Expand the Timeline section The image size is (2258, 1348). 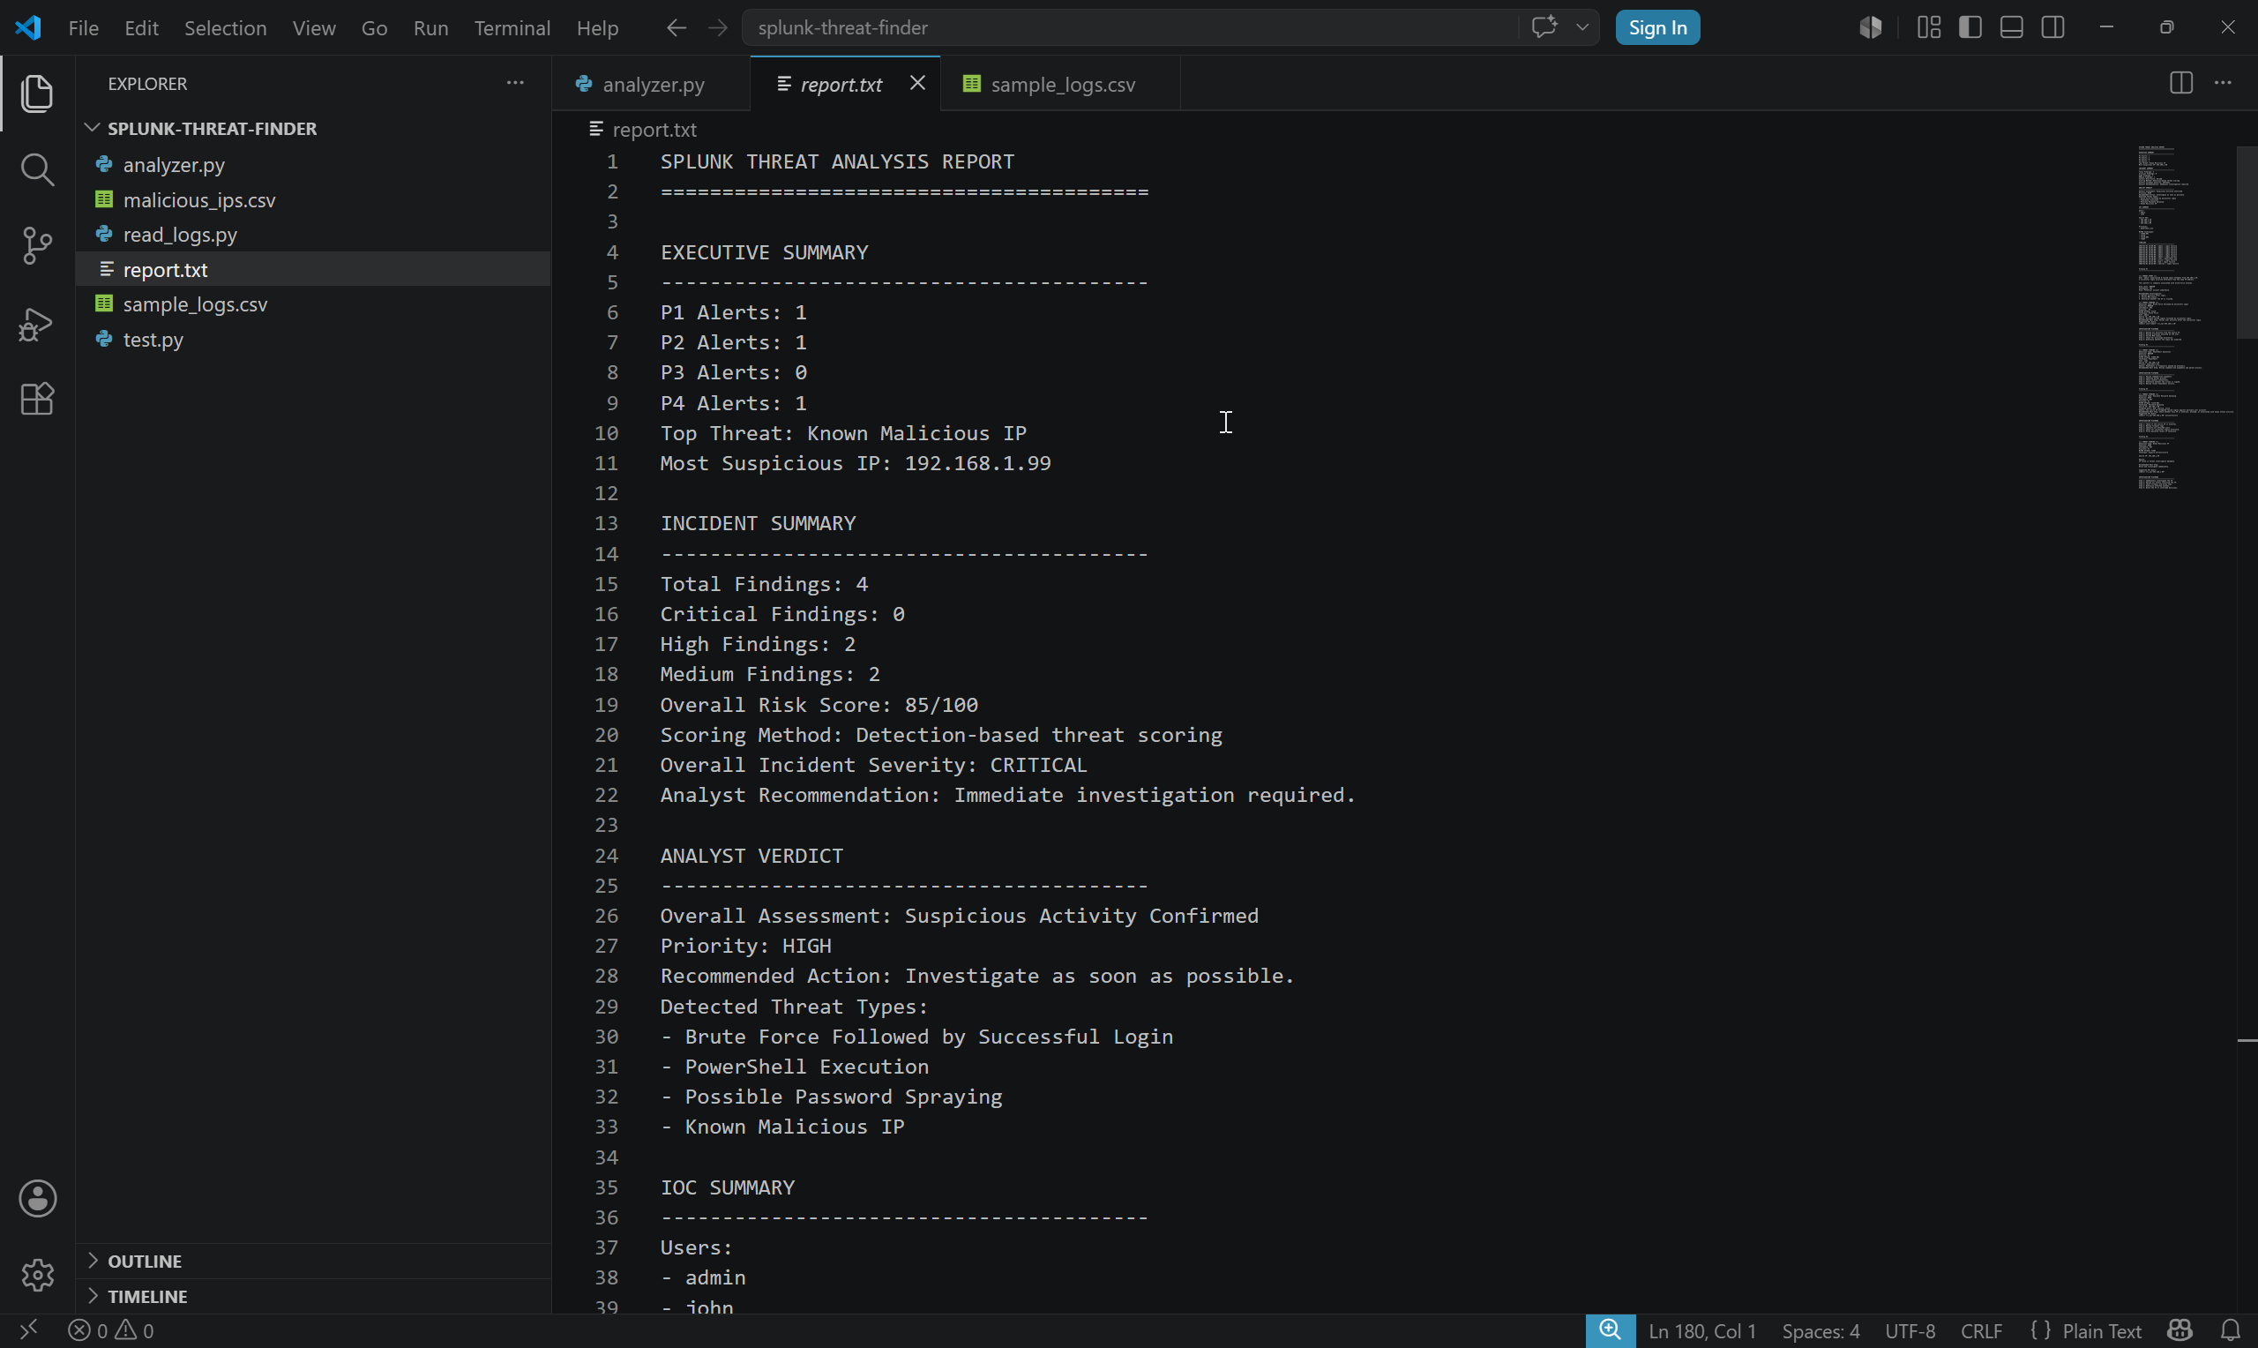click(314, 1296)
